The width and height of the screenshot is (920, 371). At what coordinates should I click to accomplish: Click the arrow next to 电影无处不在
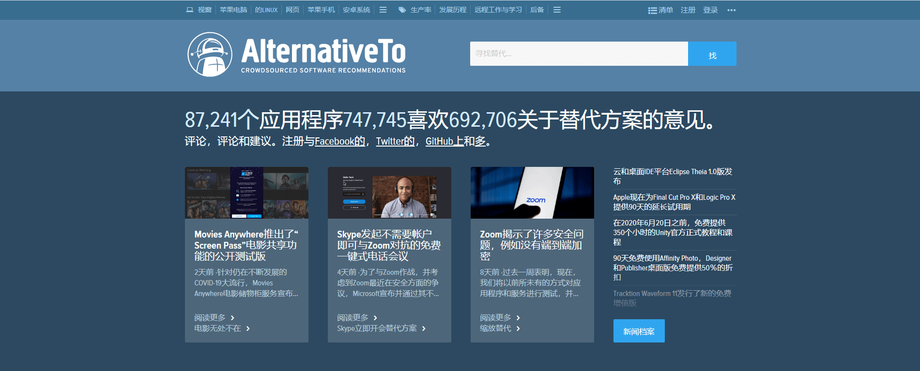click(248, 328)
